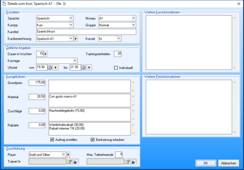The height and width of the screenshot is (170, 244).
Task: Click the Grundpreis field showing 175,00
Action: (x=37, y=82)
